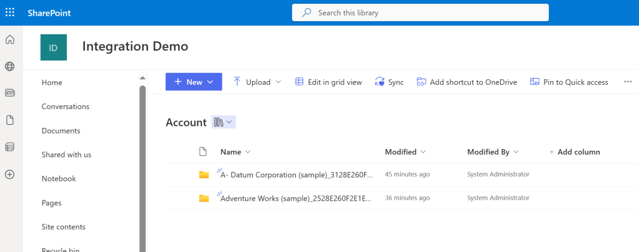Open the Adventure Works folder

pos(296,198)
